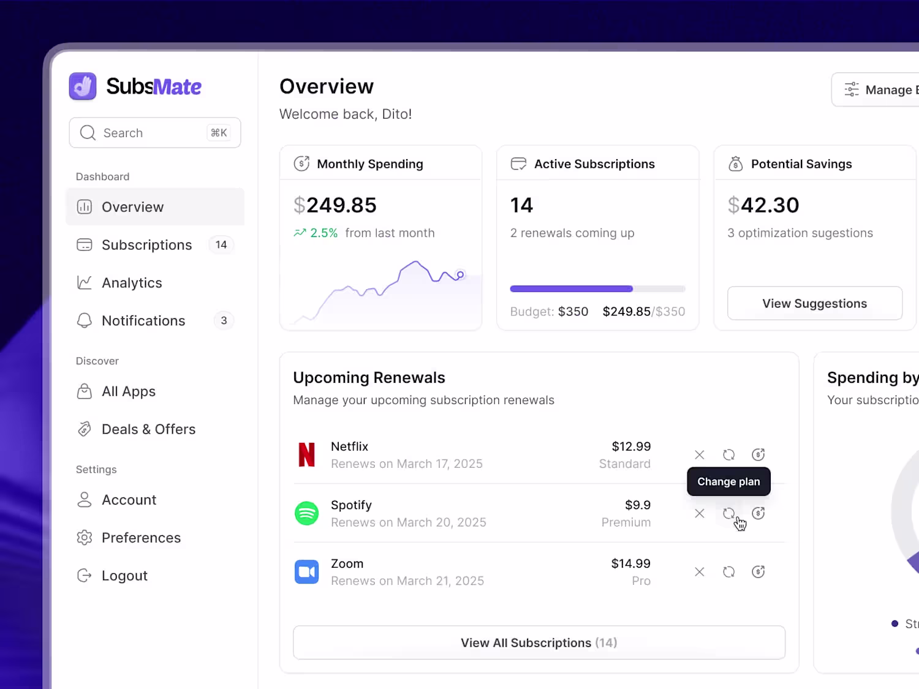The width and height of the screenshot is (919, 689).
Task: Click the Netflix logo
Action: (306, 454)
